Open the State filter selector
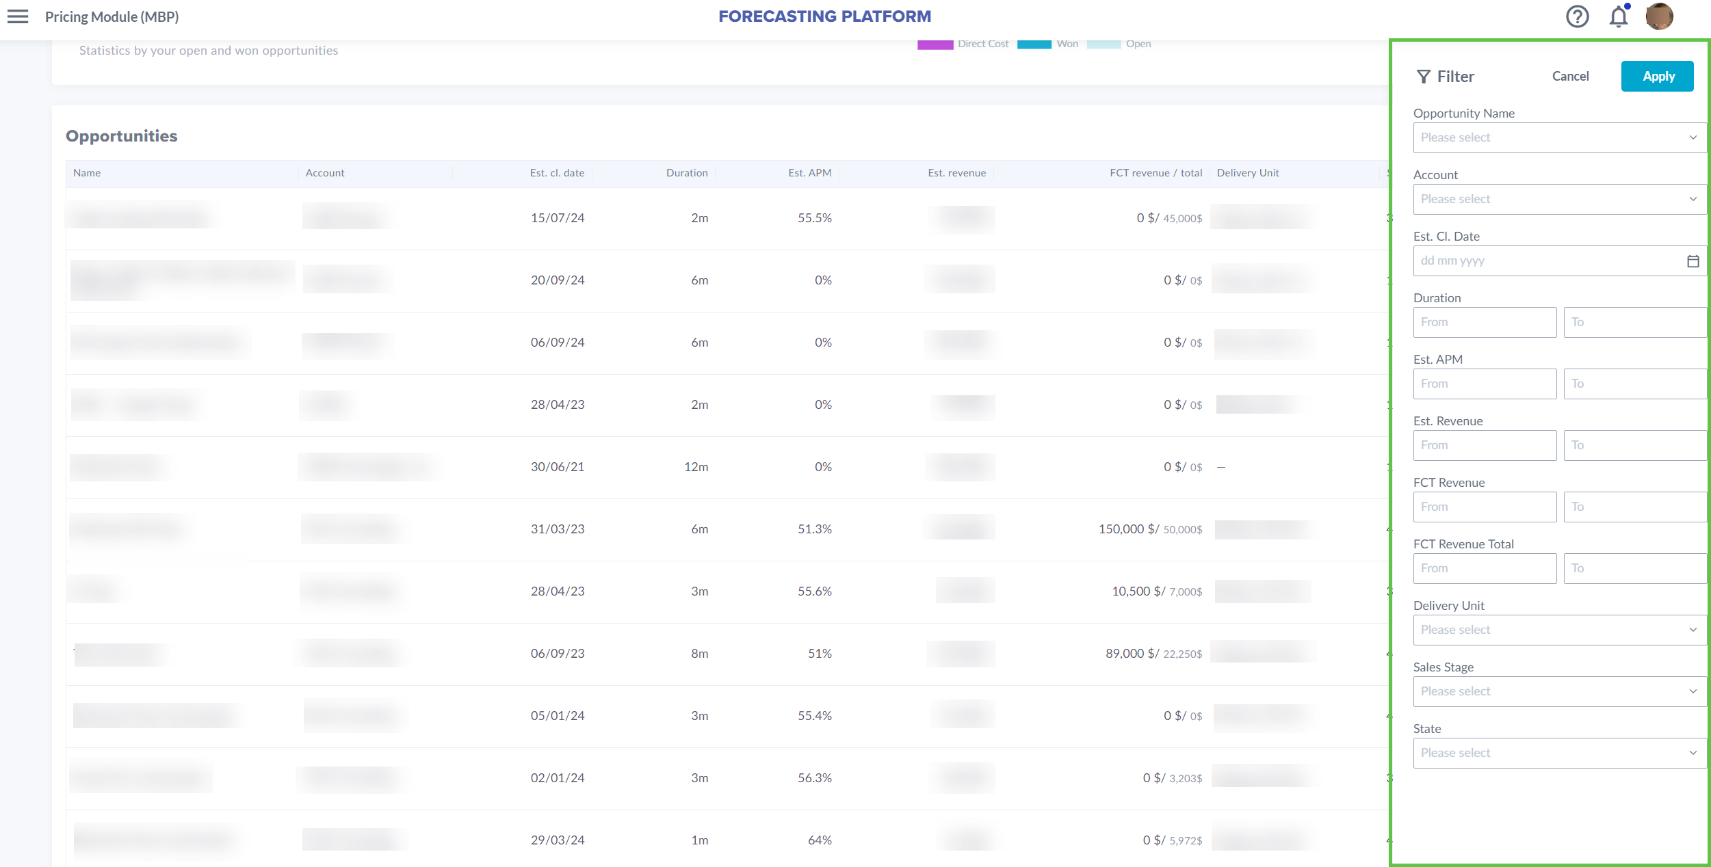Screen dimensions: 1711x867 [x=1559, y=752]
